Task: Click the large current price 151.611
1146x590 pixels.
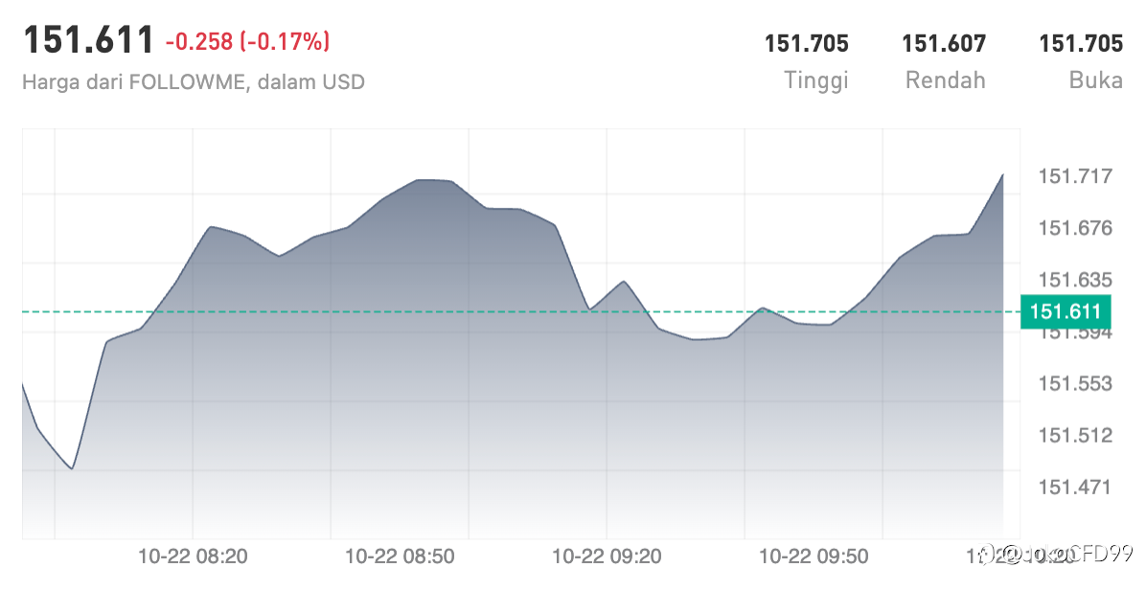Action: 88,41
